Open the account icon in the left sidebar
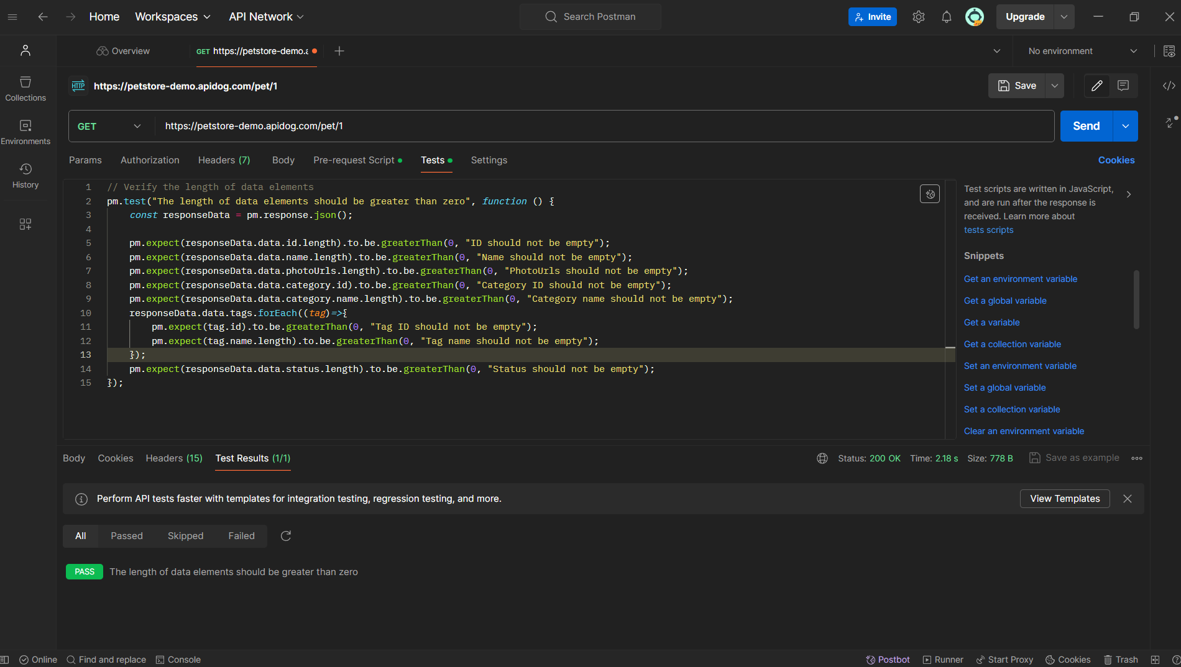This screenshot has width=1181, height=667. tap(25, 50)
